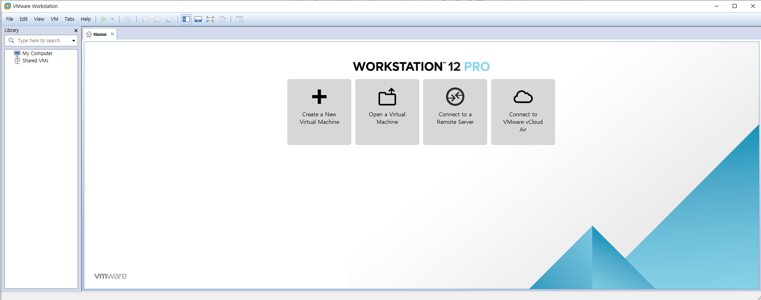Expand the Library search filter dropdown
761x300 pixels.
click(74, 41)
